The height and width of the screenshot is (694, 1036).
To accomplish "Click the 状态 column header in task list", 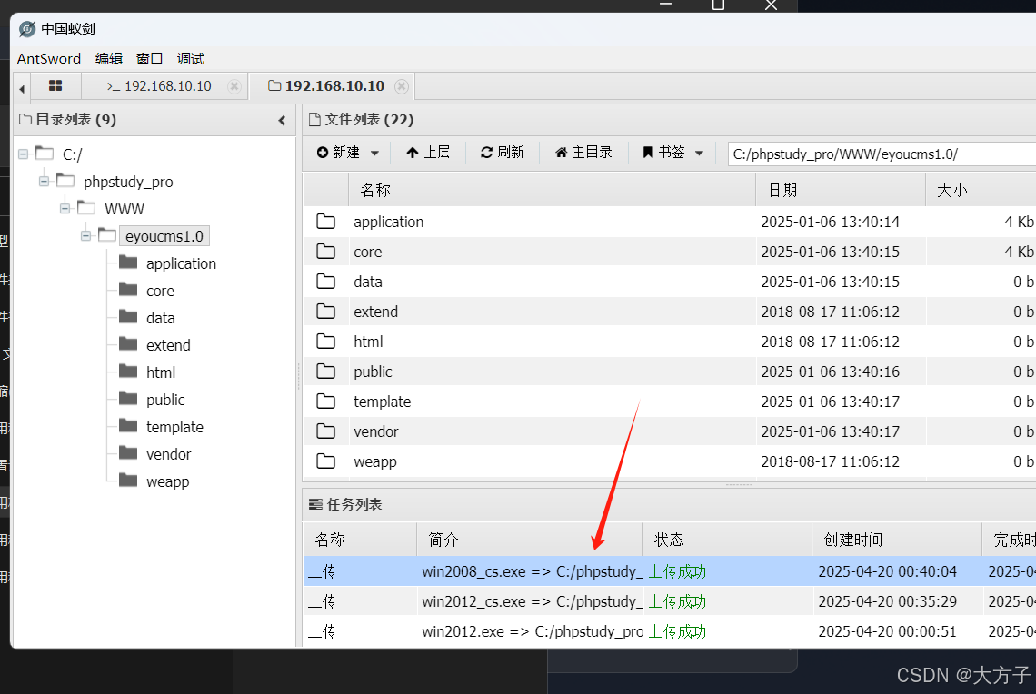I will (727, 540).
